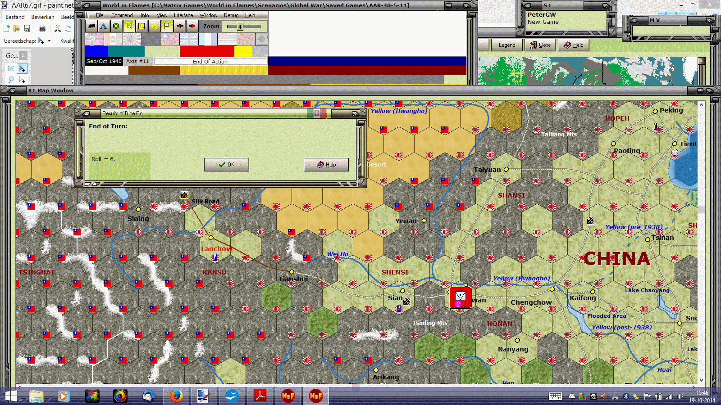Select the move selected pixels tool
The width and height of the screenshot is (721, 405).
tap(22, 68)
